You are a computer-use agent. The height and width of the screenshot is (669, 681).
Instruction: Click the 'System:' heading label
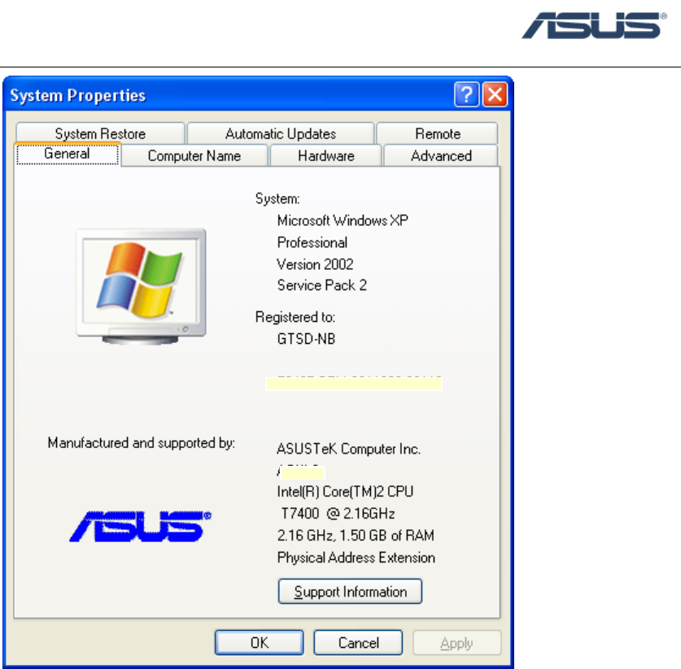click(x=277, y=198)
